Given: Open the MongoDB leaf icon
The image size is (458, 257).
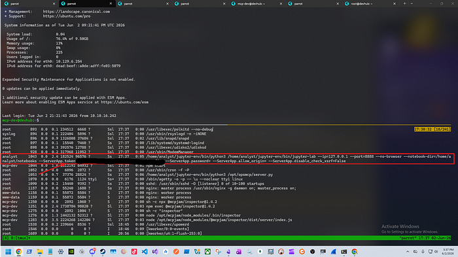Looking at the screenshot, I should (260, 252).
